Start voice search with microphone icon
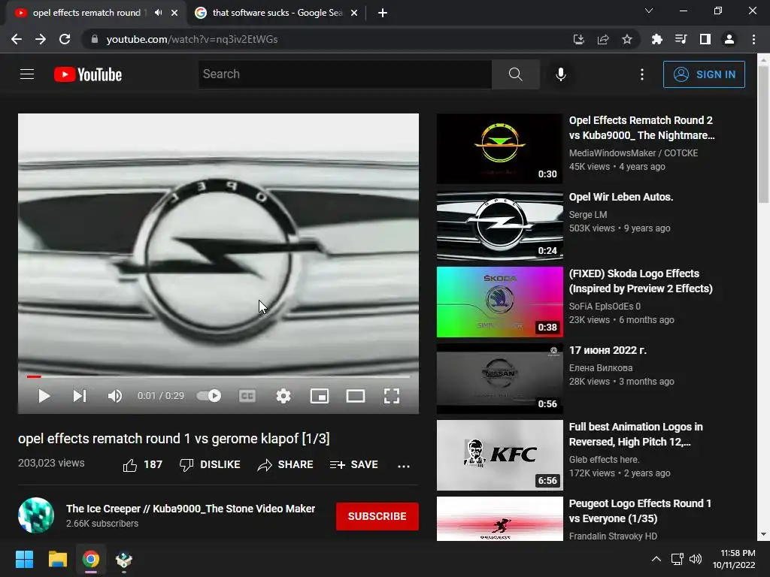The image size is (770, 577). tap(560, 74)
